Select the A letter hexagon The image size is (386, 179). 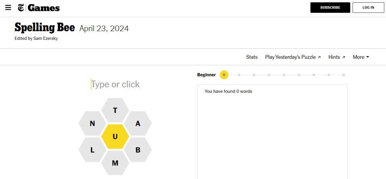pos(138,123)
